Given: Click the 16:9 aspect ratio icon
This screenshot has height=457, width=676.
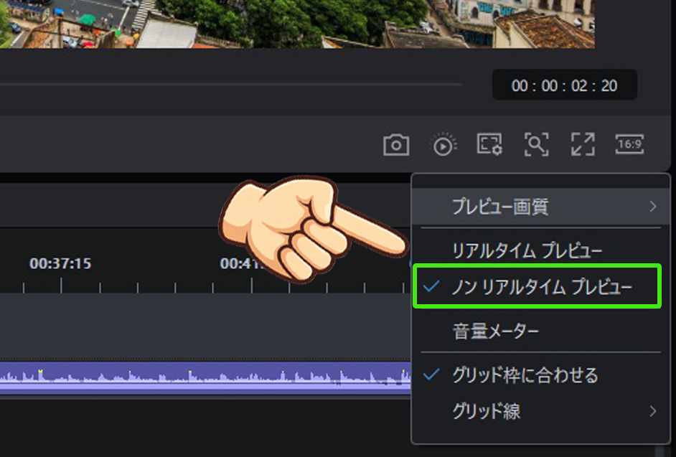Looking at the screenshot, I should 629,144.
